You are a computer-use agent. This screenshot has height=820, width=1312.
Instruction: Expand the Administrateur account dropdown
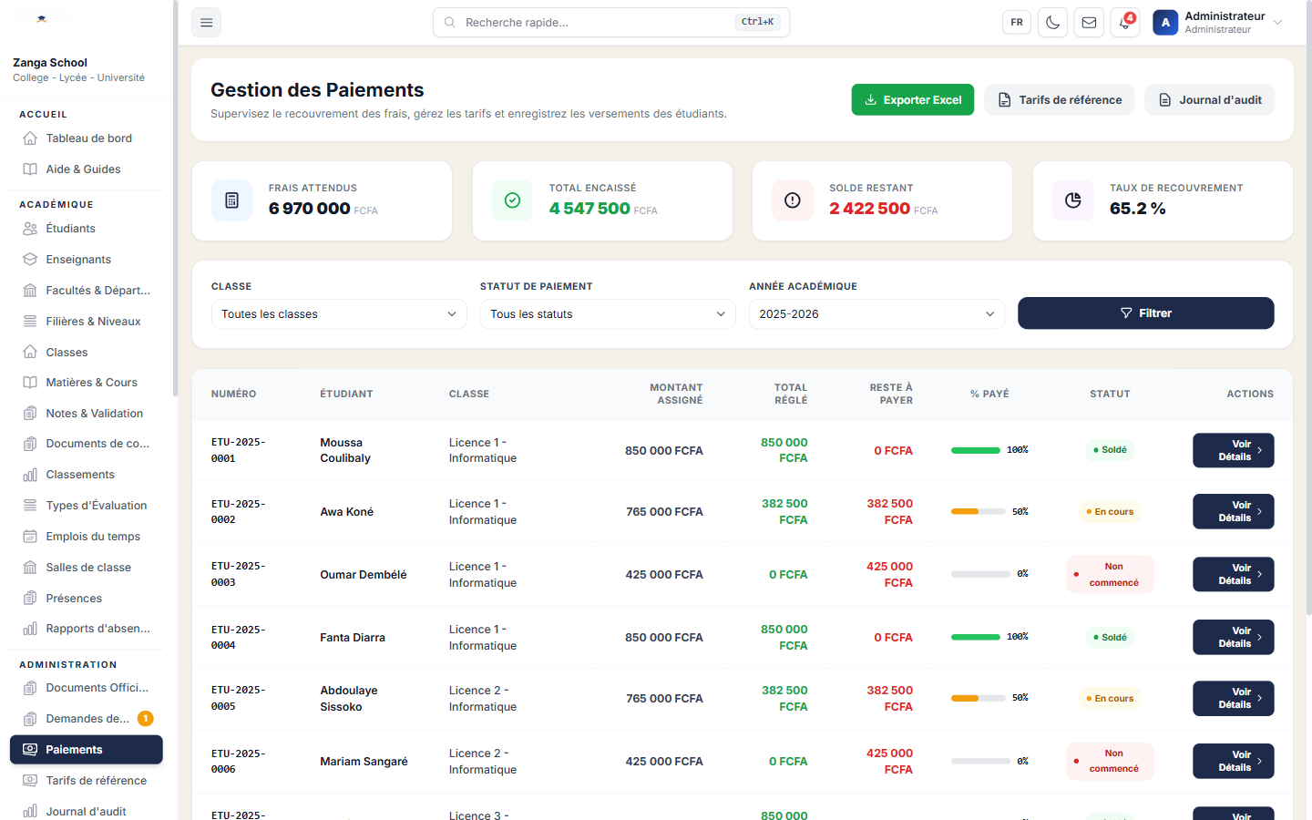pos(1218,23)
